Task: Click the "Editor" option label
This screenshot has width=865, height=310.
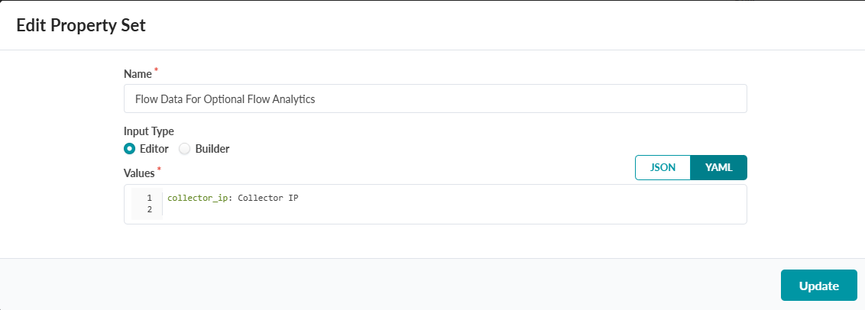Action: coord(154,149)
